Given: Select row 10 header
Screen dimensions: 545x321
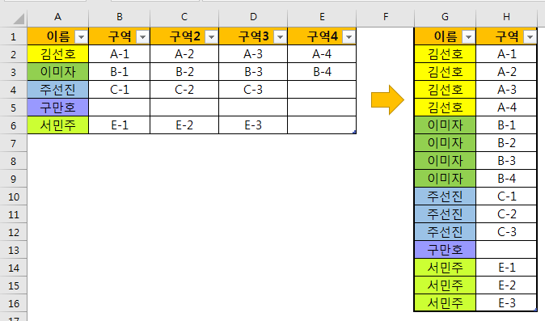Looking at the screenshot, I should tap(14, 196).
